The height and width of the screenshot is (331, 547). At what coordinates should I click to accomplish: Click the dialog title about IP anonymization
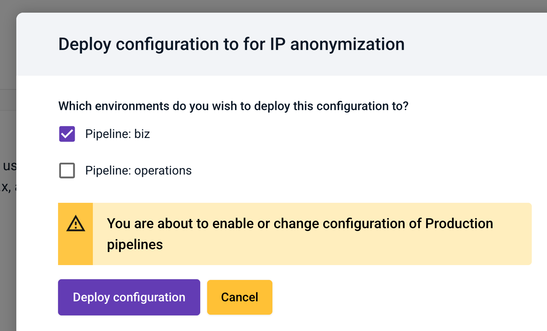click(x=231, y=44)
